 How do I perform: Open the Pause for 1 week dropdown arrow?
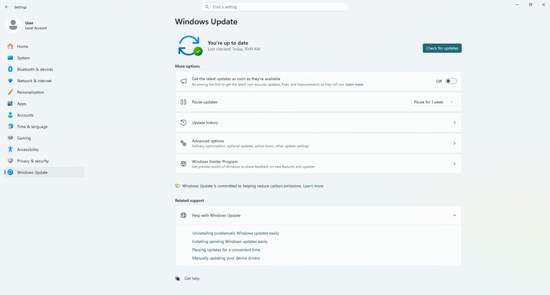pos(452,102)
